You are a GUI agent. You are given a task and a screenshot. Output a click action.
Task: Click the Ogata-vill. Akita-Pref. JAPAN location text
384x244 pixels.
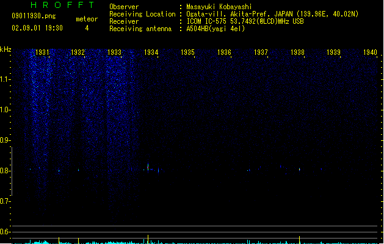(272, 14)
